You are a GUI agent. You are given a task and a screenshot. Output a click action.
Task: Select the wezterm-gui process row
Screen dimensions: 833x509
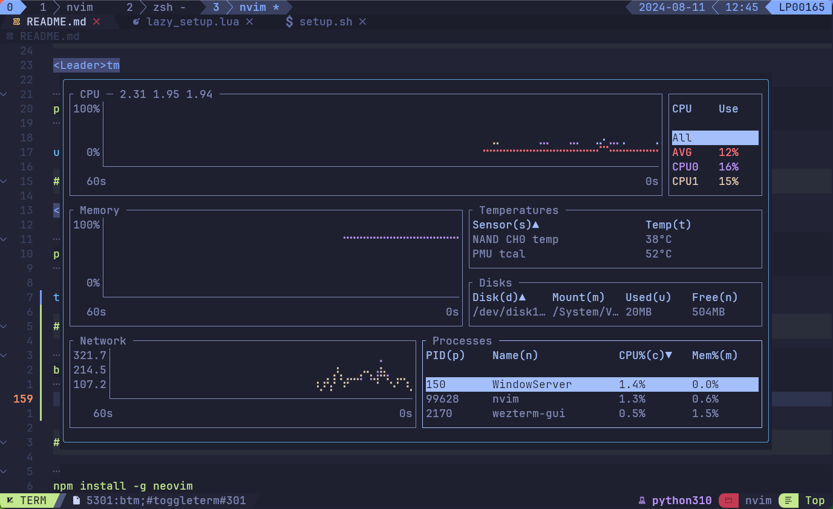tap(592, 413)
